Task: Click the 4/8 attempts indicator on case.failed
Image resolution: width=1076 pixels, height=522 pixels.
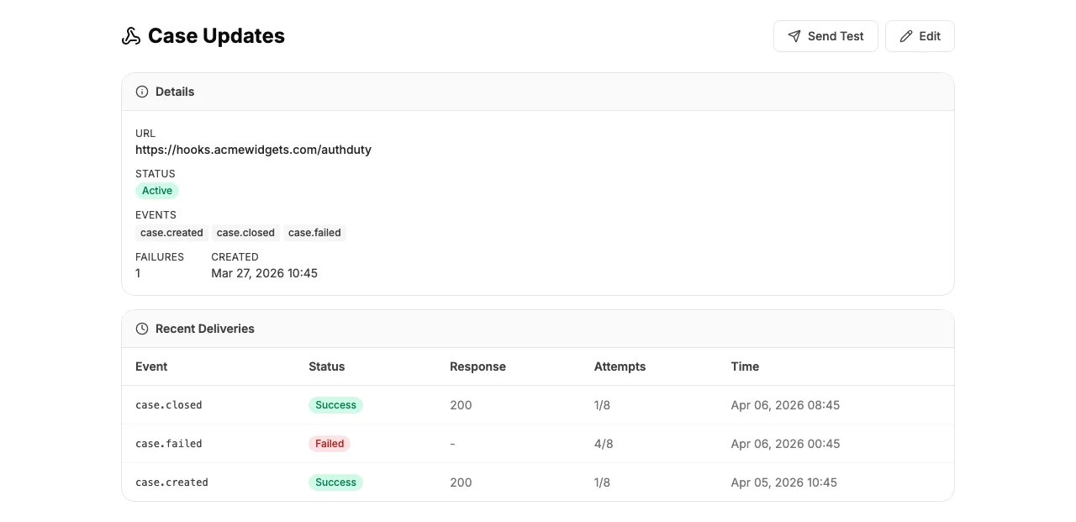Action: pyautogui.click(x=603, y=443)
